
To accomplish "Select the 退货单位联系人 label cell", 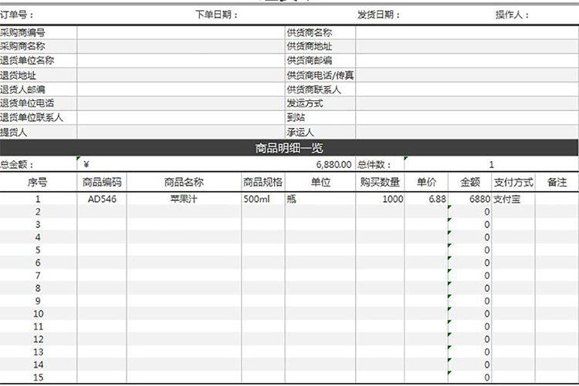I will point(39,118).
